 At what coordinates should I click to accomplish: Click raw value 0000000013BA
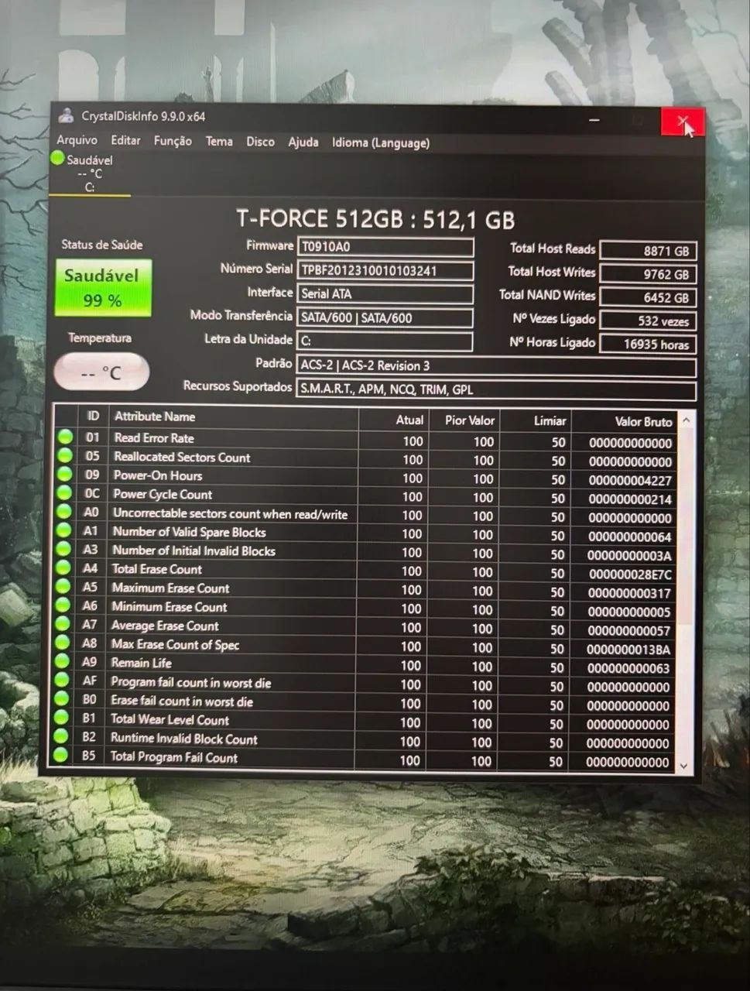(x=628, y=649)
